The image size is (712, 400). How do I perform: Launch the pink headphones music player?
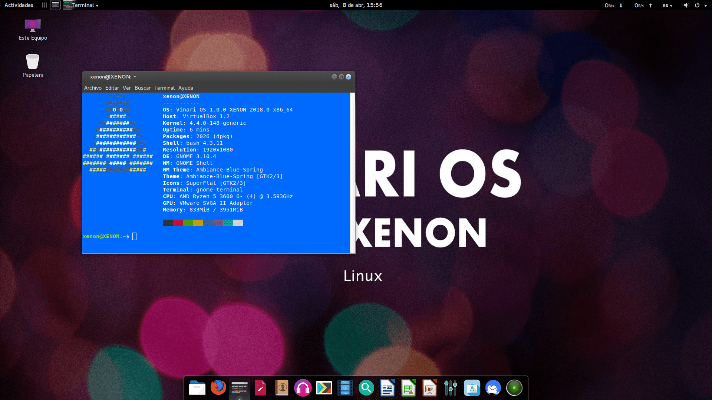303,388
